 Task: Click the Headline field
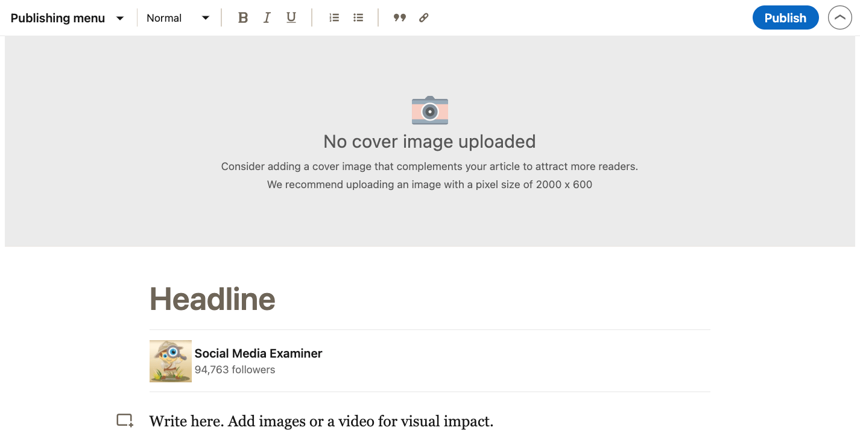(429, 299)
